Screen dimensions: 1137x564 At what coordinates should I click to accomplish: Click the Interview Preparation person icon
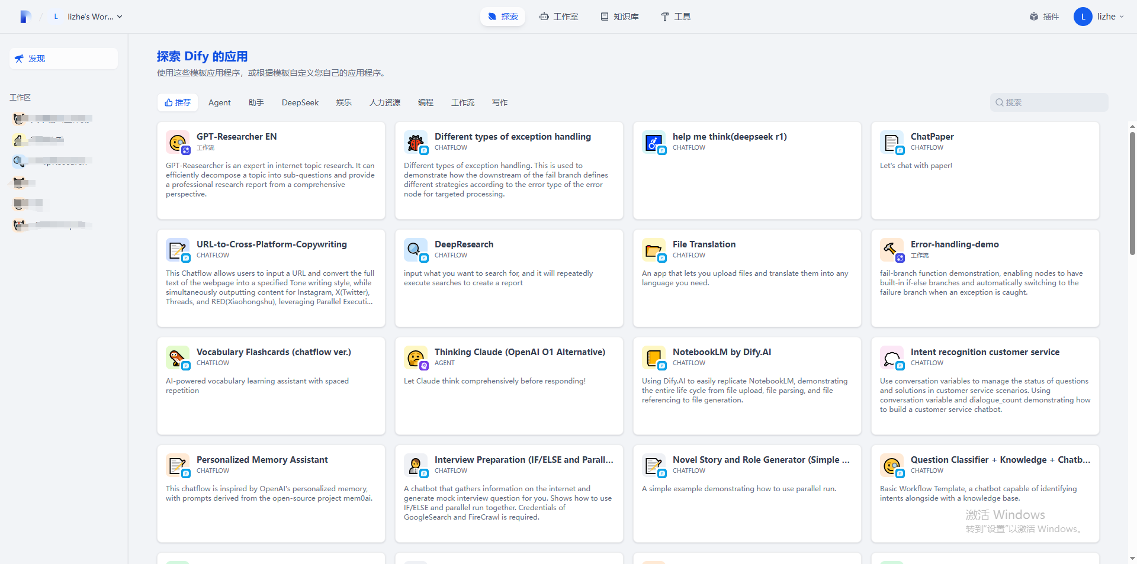point(416,465)
